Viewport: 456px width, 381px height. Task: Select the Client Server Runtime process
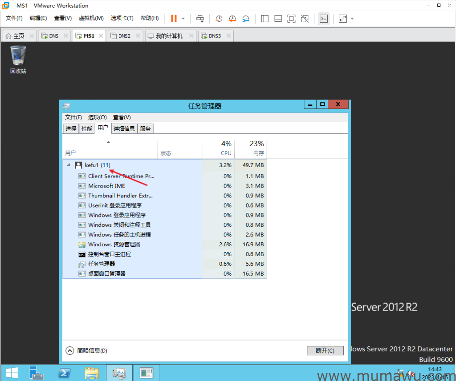[x=165, y=176]
